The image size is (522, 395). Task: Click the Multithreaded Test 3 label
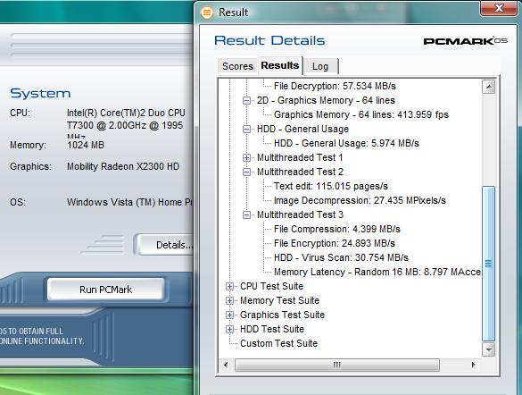(x=300, y=215)
